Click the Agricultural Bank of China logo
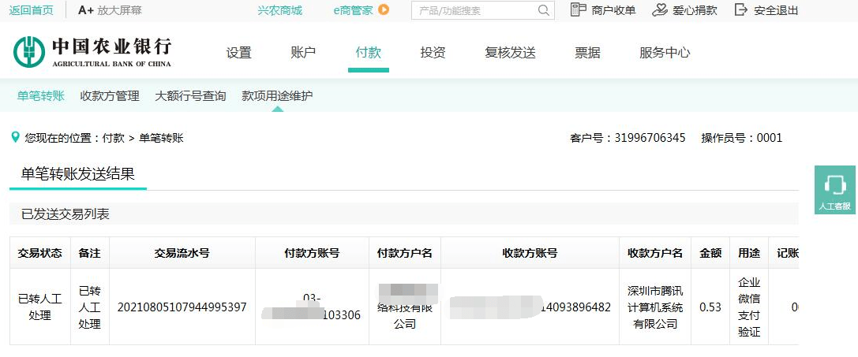This screenshot has width=858, height=357. click(92, 52)
